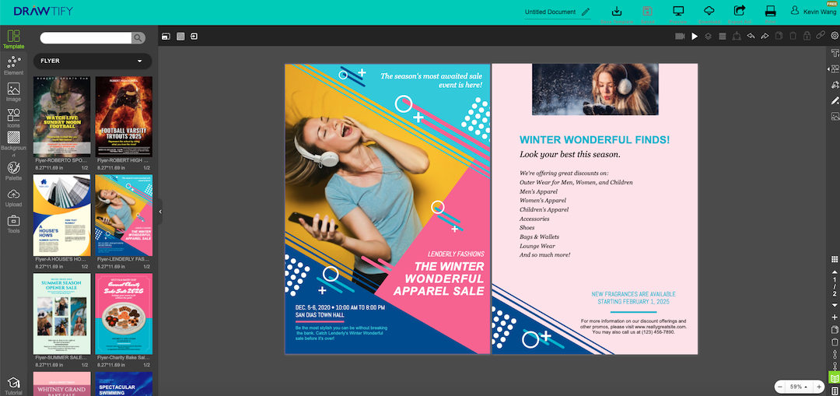Select the text tool on right strip
This screenshot has height=396, width=840.
click(835, 53)
